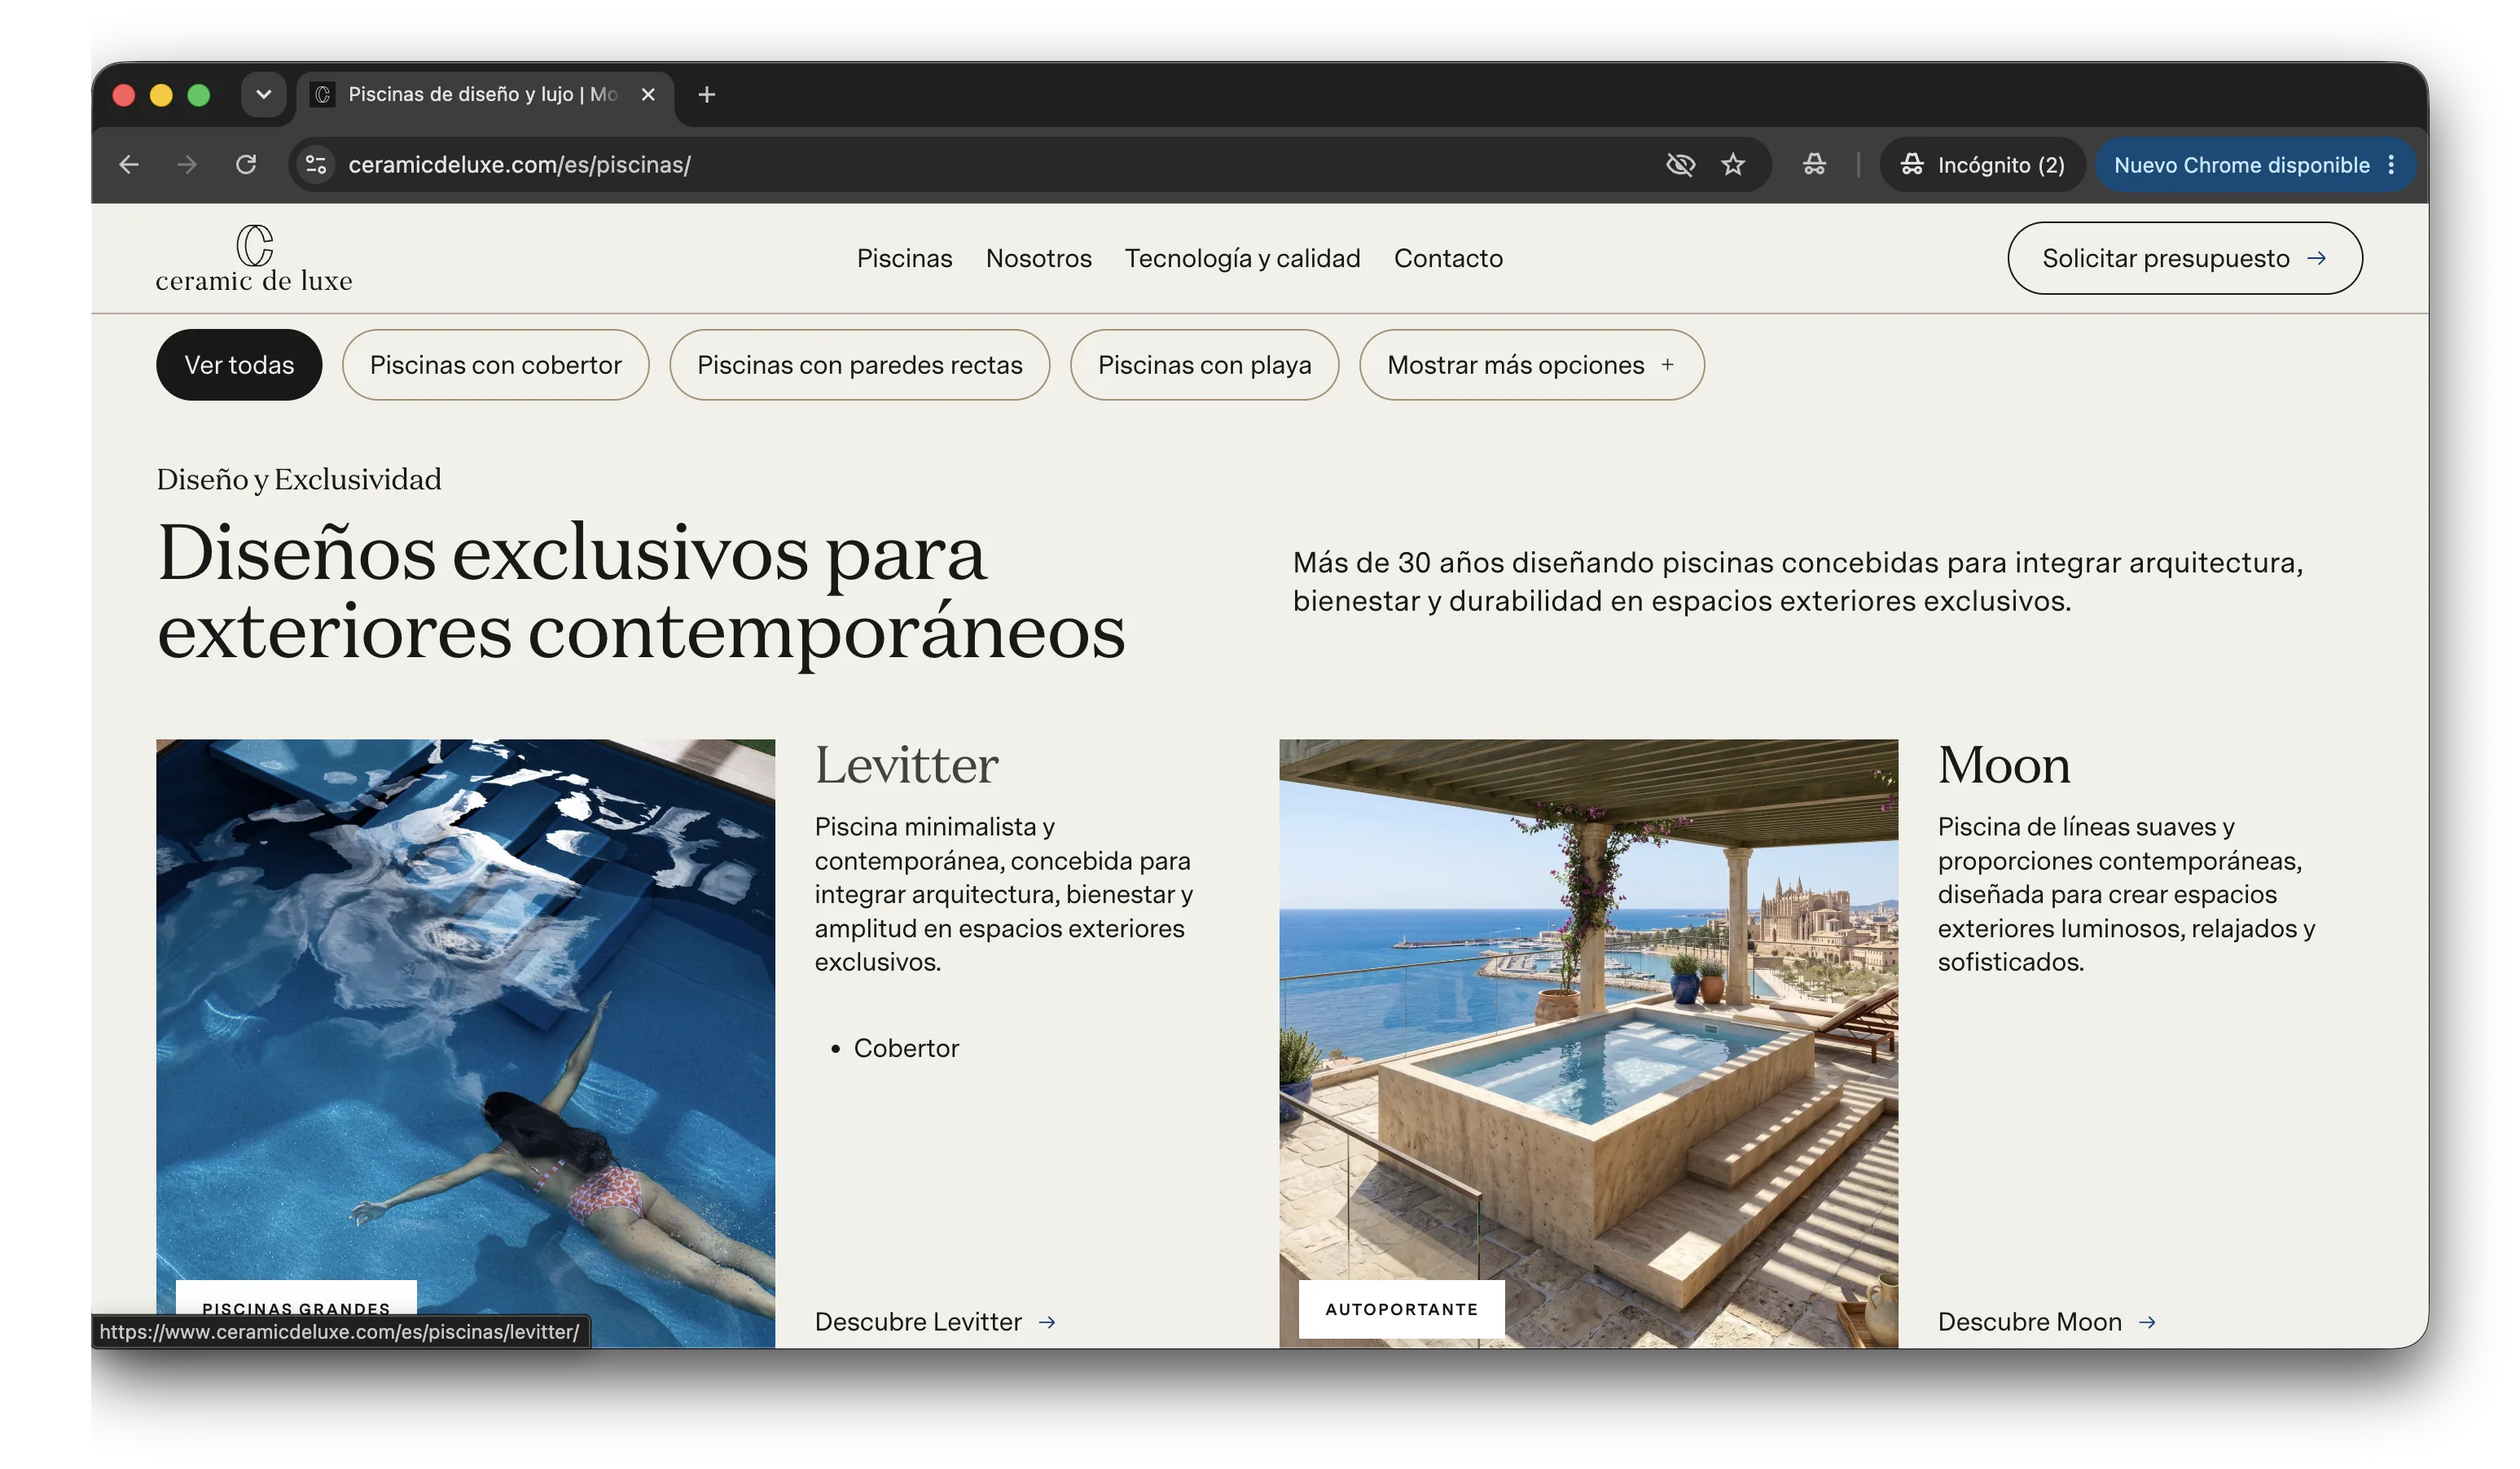Viewport: 2520px width, 1469px height.
Task: Reload the current page
Action: [246, 165]
